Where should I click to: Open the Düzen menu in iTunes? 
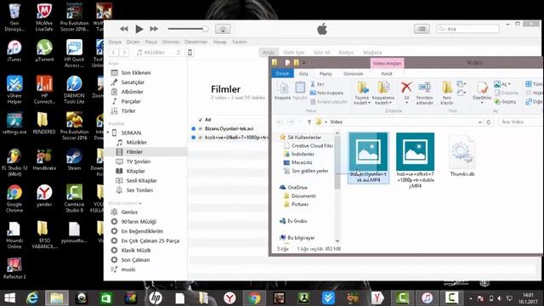tap(133, 42)
